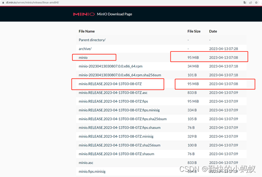The image size is (262, 177).
Task: Click the dl.min.io URL in the address bar
Action: (x=32, y=2)
